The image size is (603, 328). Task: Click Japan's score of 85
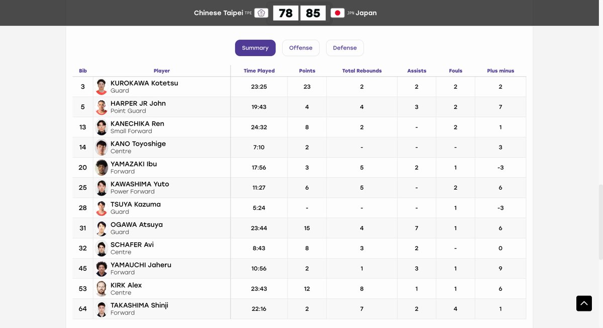coord(313,13)
